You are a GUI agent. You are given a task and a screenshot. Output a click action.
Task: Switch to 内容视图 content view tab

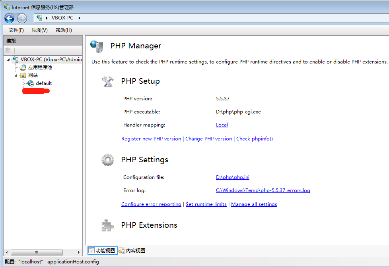pyautogui.click(x=132, y=250)
